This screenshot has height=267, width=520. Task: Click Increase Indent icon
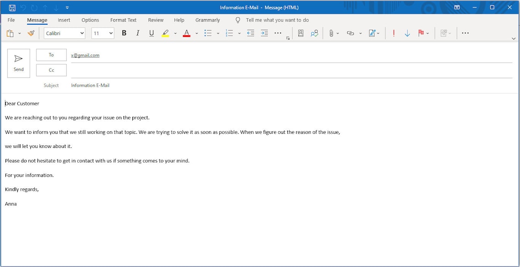pyautogui.click(x=264, y=33)
